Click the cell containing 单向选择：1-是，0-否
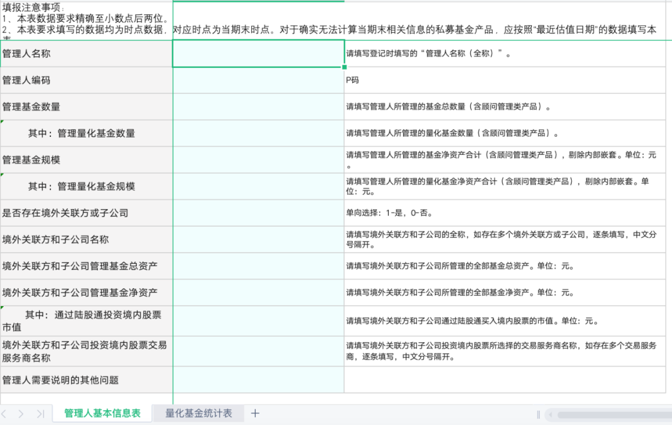The width and height of the screenshot is (672, 425). click(x=436, y=213)
